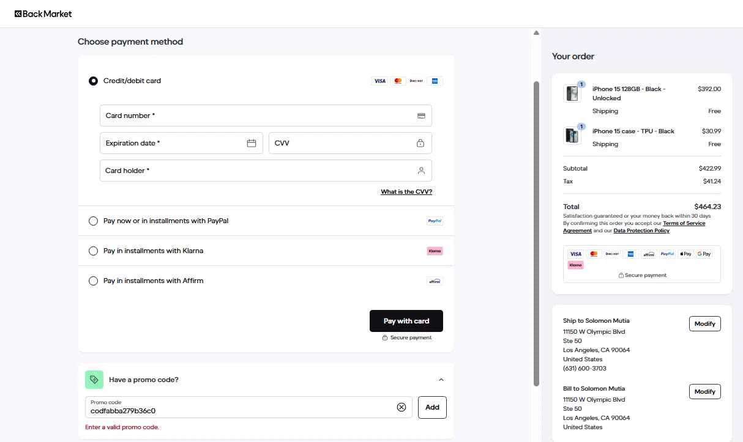Click the lock icon in CVV field

[420, 143]
